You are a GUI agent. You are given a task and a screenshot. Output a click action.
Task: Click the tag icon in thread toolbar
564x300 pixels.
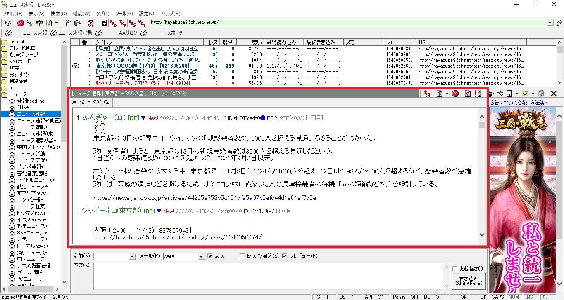click(500, 94)
